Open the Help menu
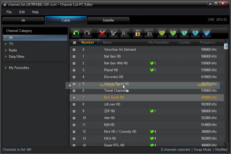Viewport: 231px width, 154px height. (x=35, y=12)
